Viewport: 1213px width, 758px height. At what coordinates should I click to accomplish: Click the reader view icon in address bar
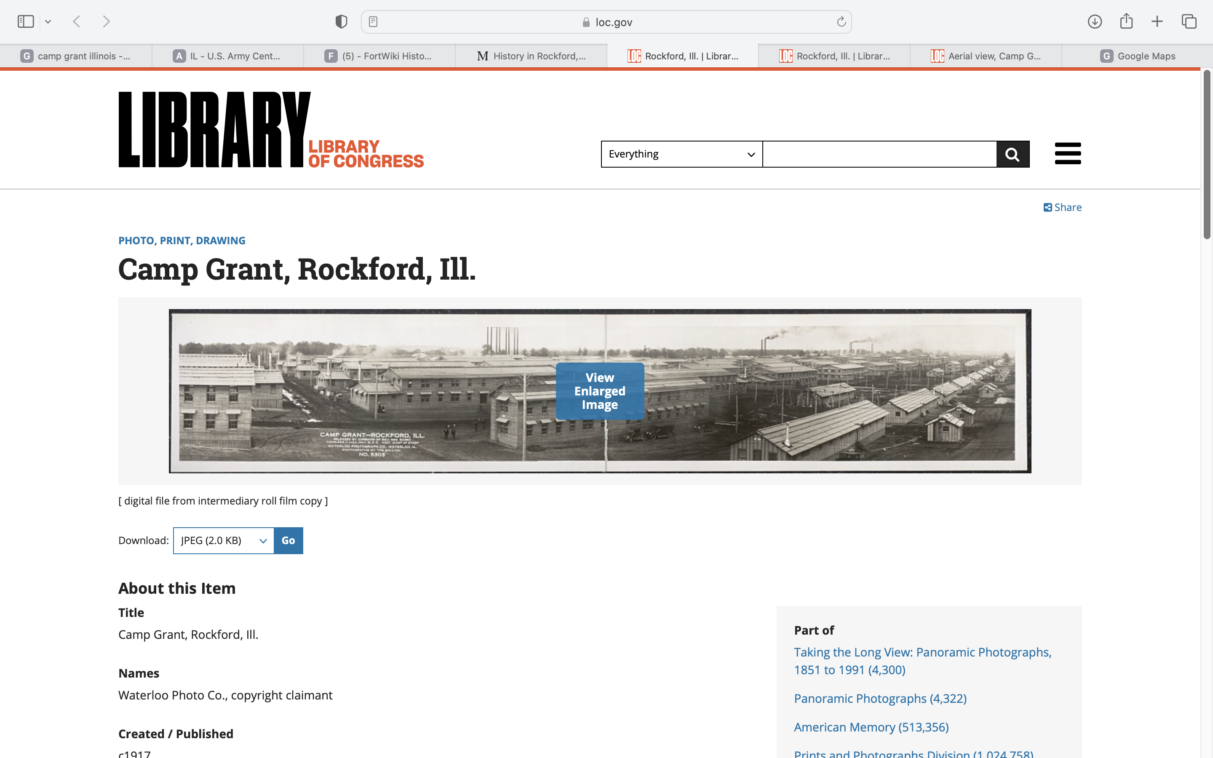click(373, 21)
